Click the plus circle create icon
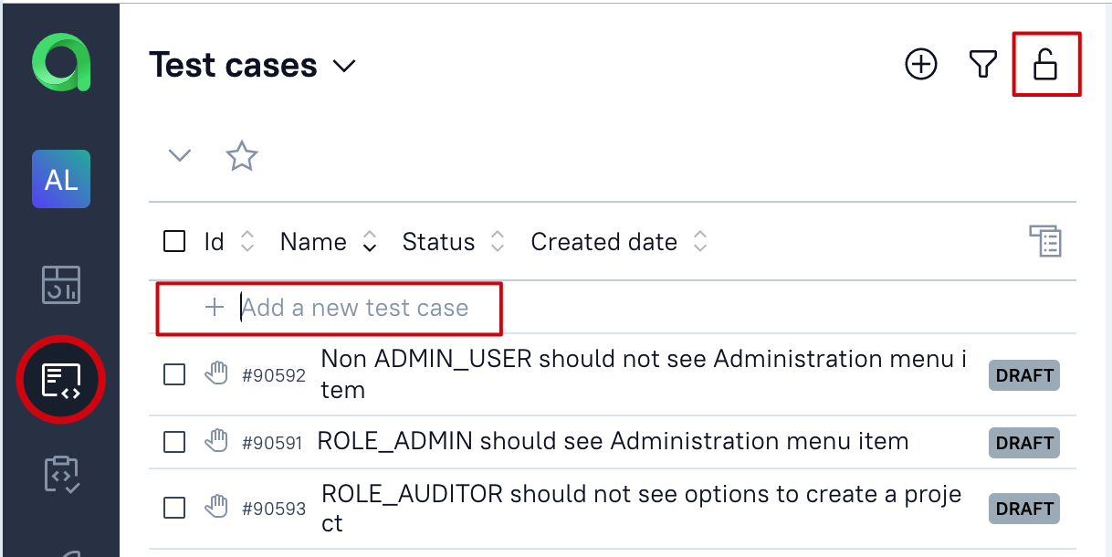 (921, 64)
